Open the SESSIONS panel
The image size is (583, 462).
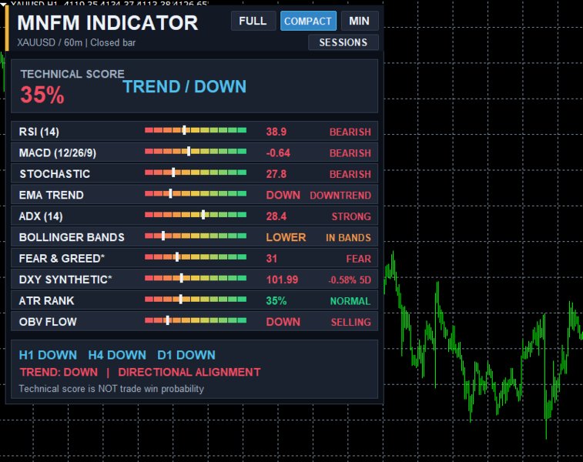pos(343,42)
